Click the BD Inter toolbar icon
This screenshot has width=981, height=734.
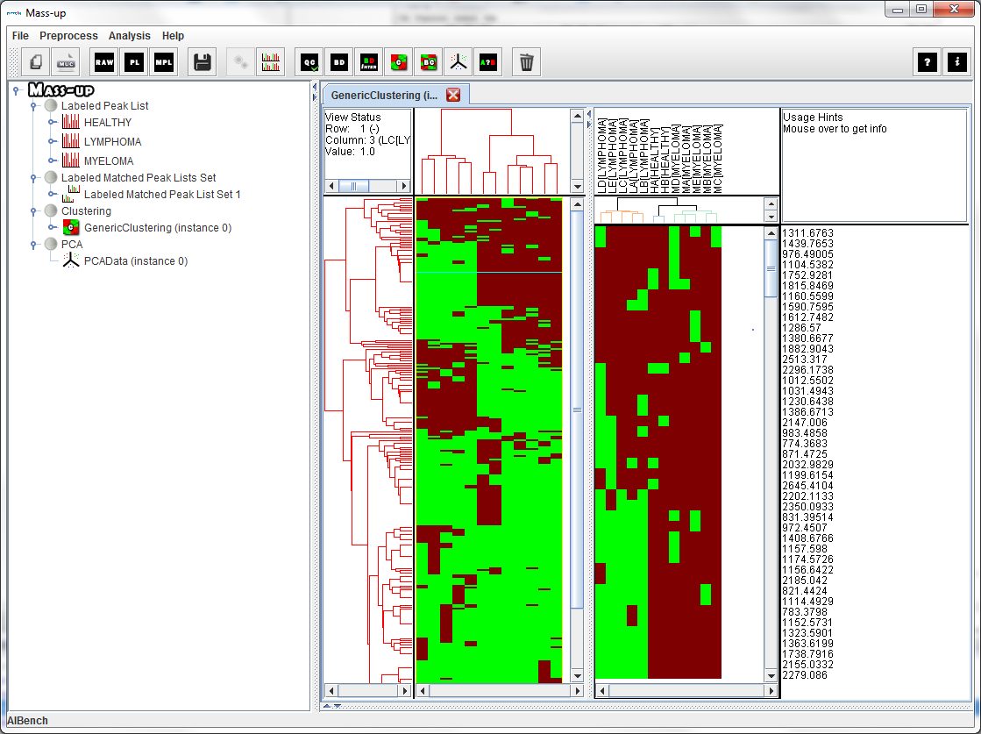[368, 61]
